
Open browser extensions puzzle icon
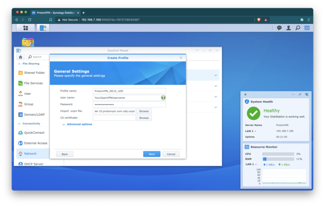pos(302,20)
